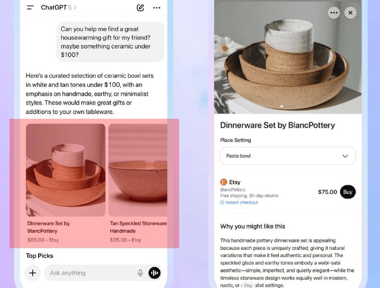Image resolution: width=380 pixels, height=288 pixels.
Task: Tap the plus attachment button
Action: [33, 273]
